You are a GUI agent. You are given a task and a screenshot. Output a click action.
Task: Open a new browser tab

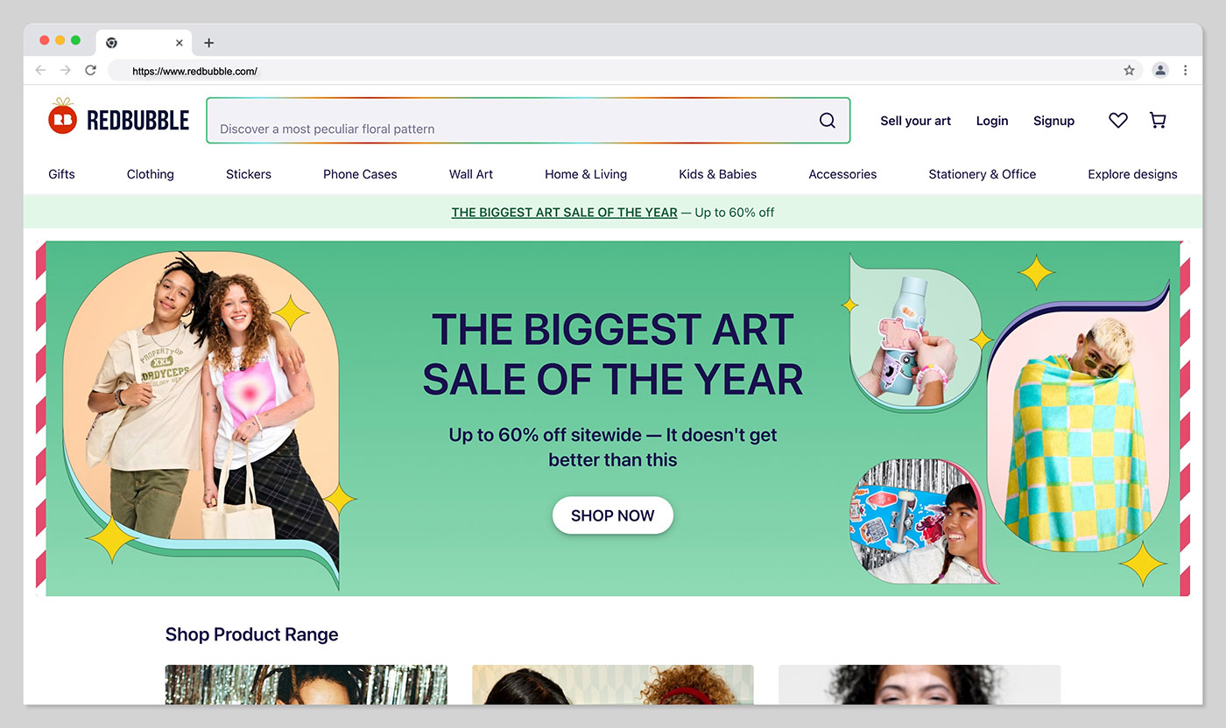pos(208,43)
